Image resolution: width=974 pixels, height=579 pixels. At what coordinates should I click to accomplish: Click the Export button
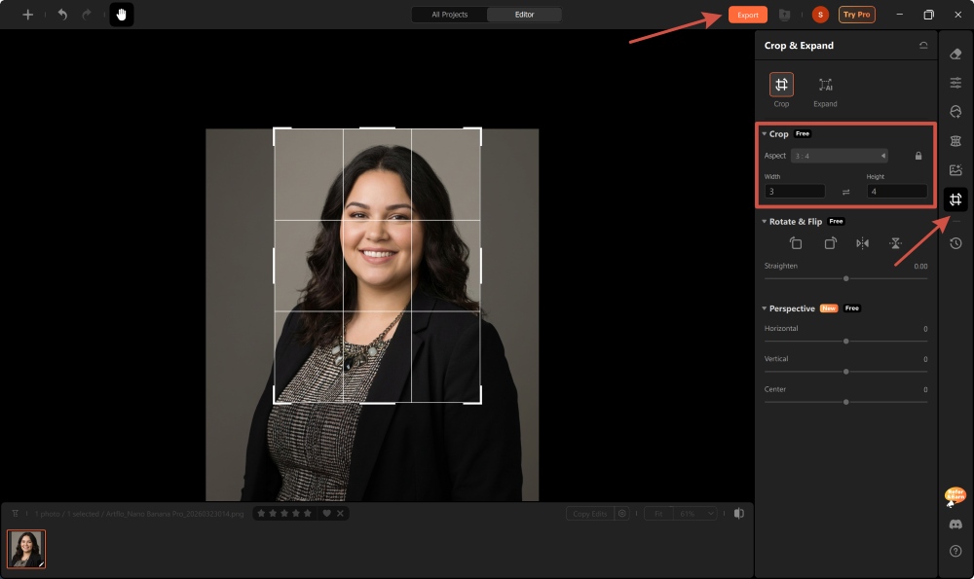(x=748, y=15)
